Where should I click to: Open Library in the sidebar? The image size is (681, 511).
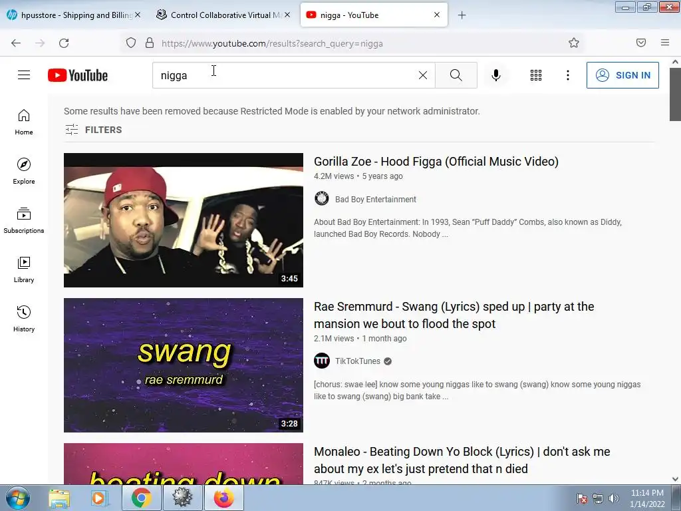[24, 270]
